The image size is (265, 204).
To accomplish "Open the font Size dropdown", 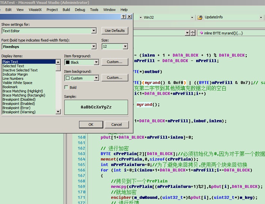I will (x=125, y=46).
